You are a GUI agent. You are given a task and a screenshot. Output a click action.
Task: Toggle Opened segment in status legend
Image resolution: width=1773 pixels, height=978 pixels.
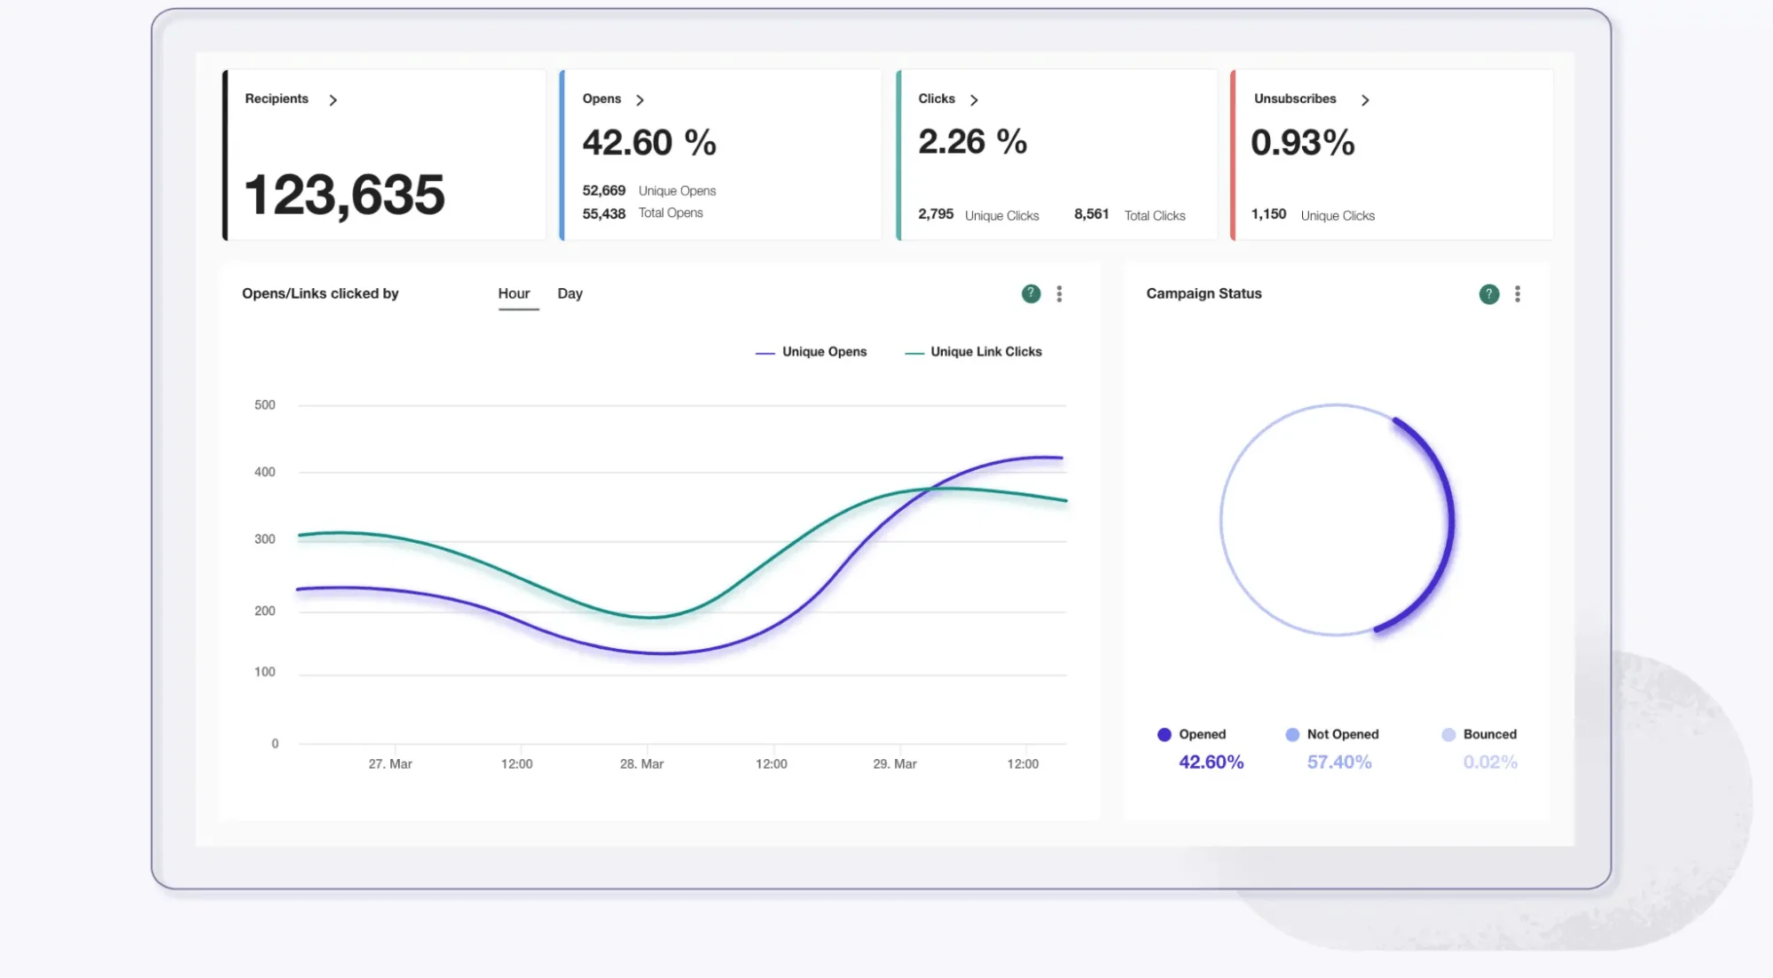tap(1191, 734)
